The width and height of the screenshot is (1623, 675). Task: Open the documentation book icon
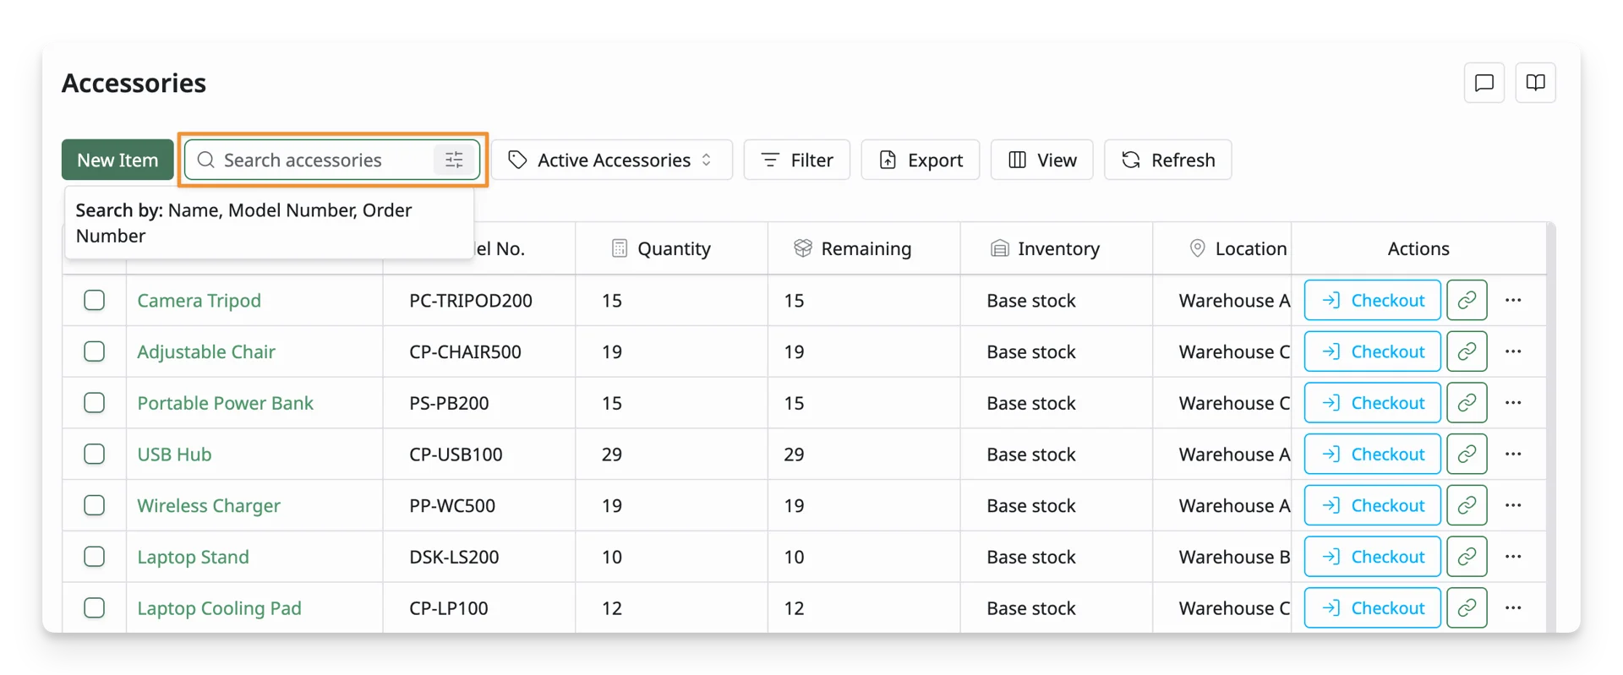pos(1535,83)
